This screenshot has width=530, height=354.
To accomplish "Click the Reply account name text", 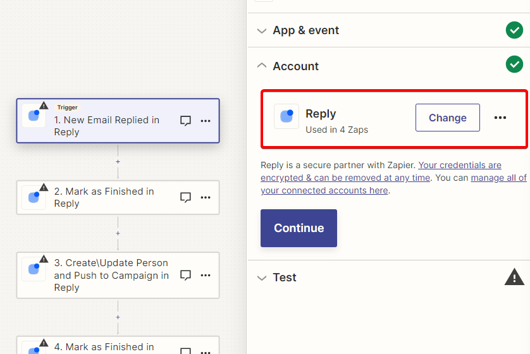I will 321,114.
